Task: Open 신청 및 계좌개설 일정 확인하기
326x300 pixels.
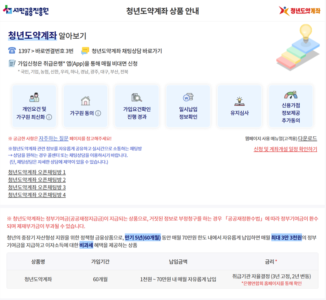Action: (x=285, y=148)
